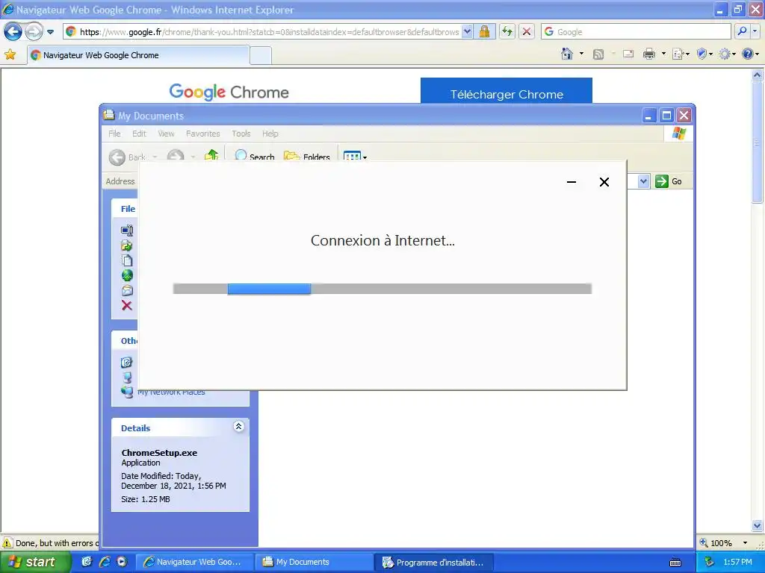Click the My Network Places link
The width and height of the screenshot is (765, 573).
tap(171, 392)
